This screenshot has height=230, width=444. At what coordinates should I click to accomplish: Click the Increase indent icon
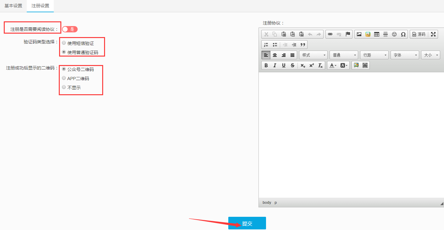coord(294,45)
